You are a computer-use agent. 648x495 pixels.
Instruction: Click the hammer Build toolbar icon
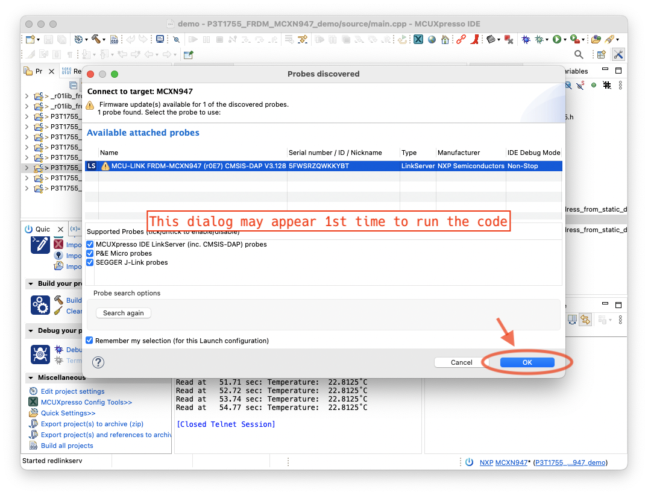96,39
